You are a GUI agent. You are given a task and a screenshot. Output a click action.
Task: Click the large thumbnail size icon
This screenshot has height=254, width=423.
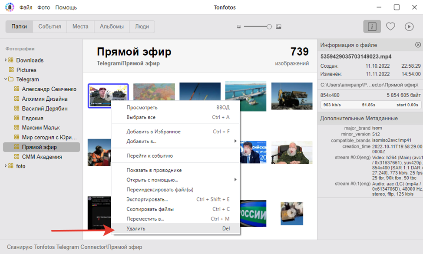[279, 26]
